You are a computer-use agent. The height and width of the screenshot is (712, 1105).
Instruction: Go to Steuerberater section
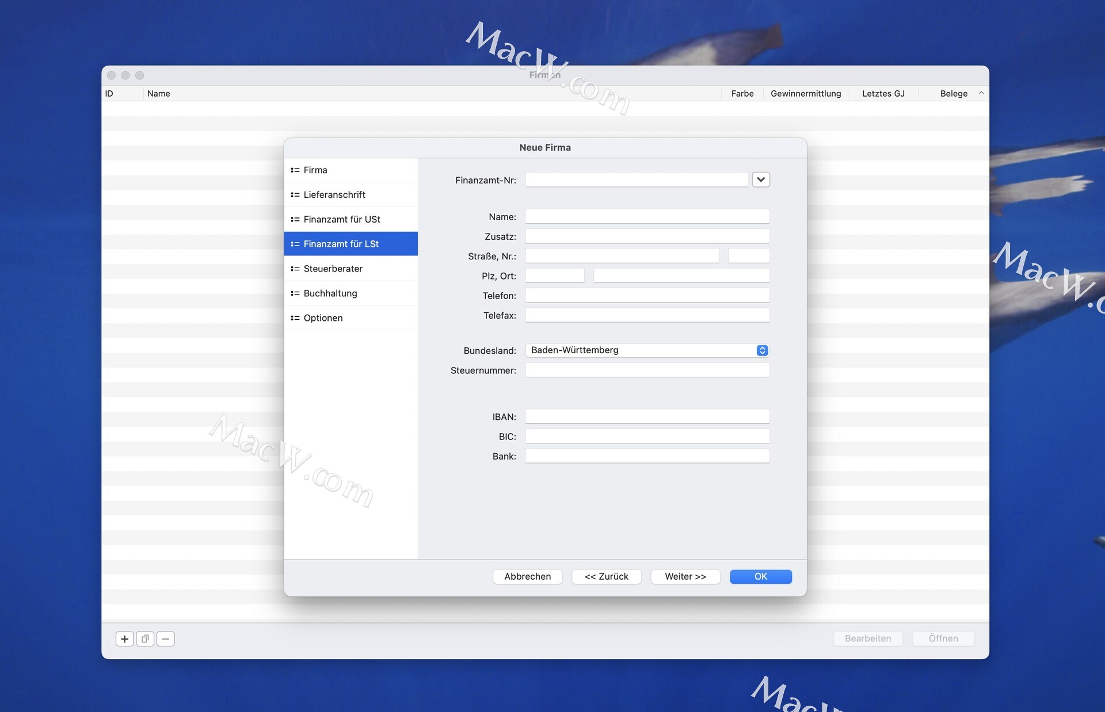(x=351, y=269)
